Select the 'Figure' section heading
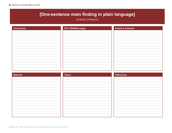This screenshot has width=172, height=133. (67, 75)
